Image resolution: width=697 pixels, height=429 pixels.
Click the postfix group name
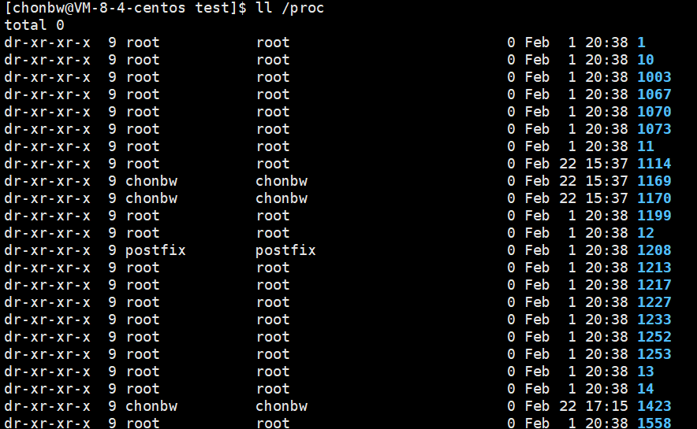pos(285,250)
